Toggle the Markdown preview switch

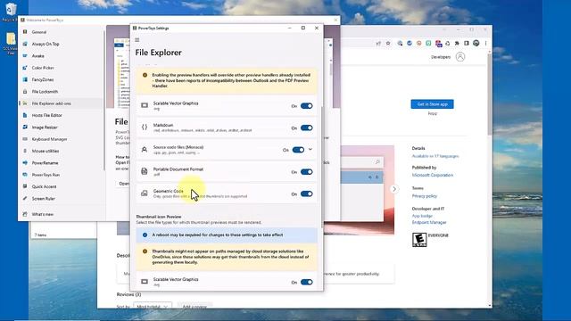(x=307, y=128)
